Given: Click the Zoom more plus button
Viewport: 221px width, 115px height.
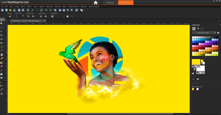Looking at the screenshot, I should point(46,16).
